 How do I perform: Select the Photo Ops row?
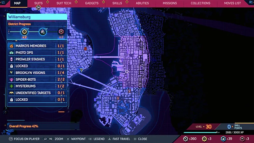coord(37,52)
